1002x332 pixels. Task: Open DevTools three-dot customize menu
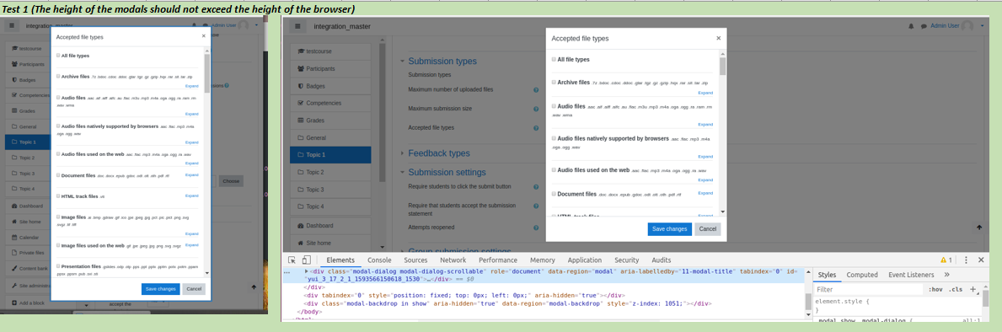(966, 260)
